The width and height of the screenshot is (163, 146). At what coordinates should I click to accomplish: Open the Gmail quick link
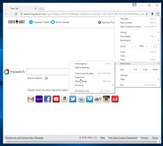(x=31, y=99)
